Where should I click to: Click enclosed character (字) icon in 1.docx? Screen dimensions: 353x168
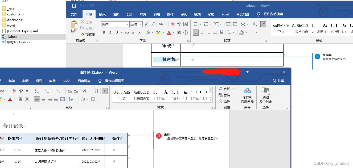click(186, 32)
